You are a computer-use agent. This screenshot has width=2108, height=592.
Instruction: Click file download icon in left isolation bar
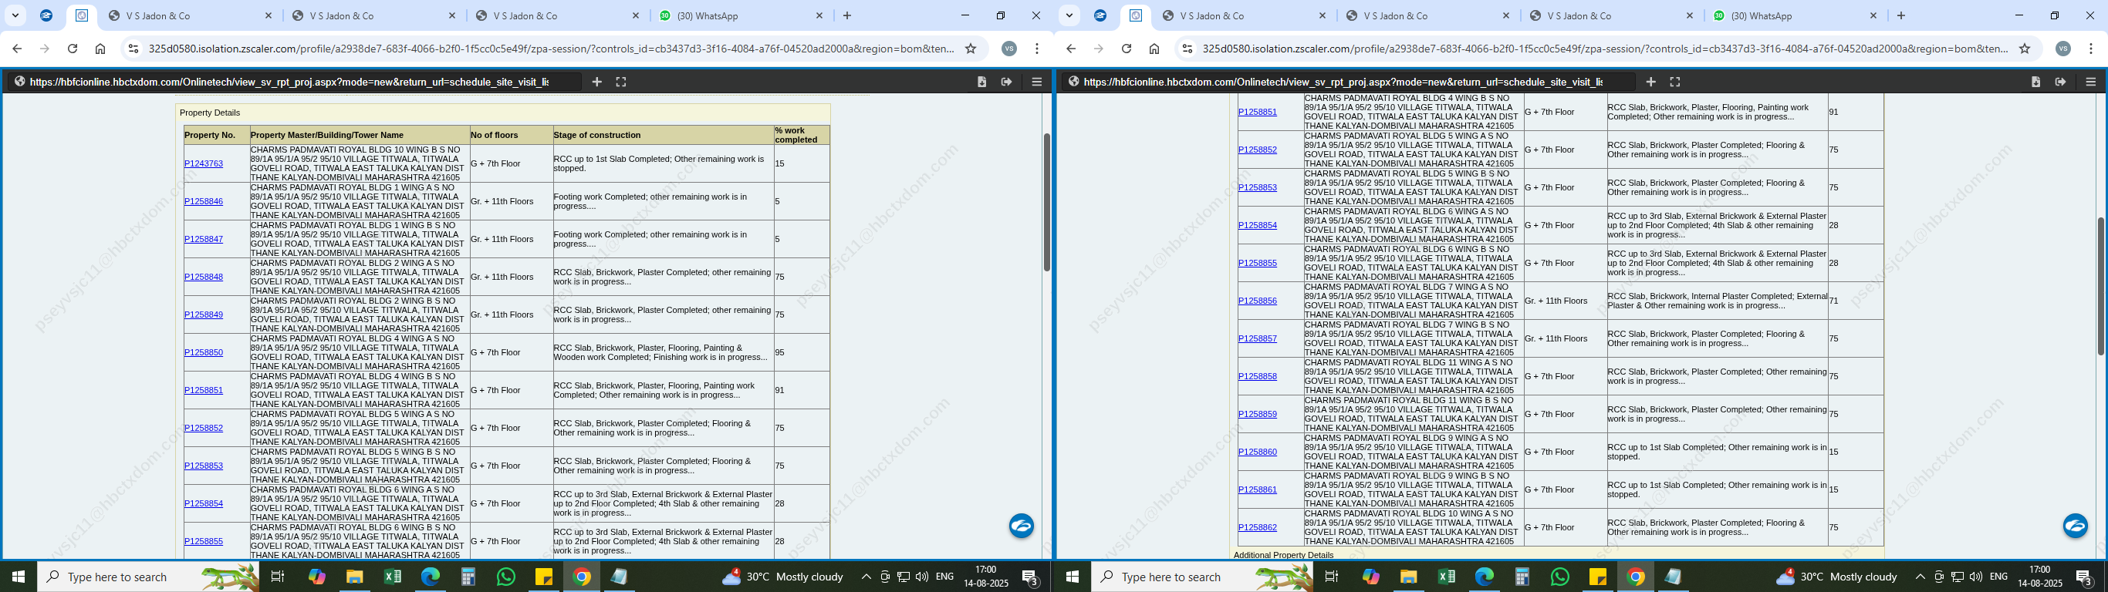coord(982,82)
